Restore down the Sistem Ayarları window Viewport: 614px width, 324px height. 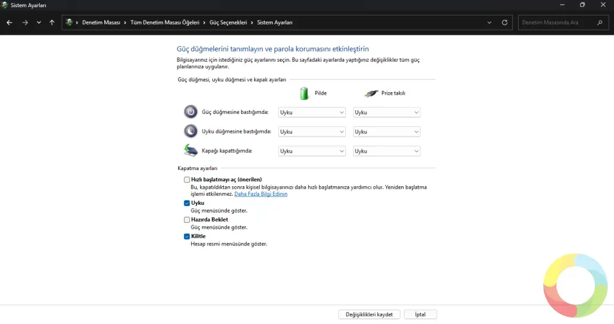[x=582, y=5]
